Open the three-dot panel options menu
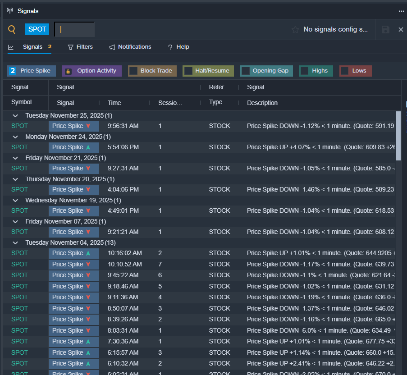 pos(401,11)
